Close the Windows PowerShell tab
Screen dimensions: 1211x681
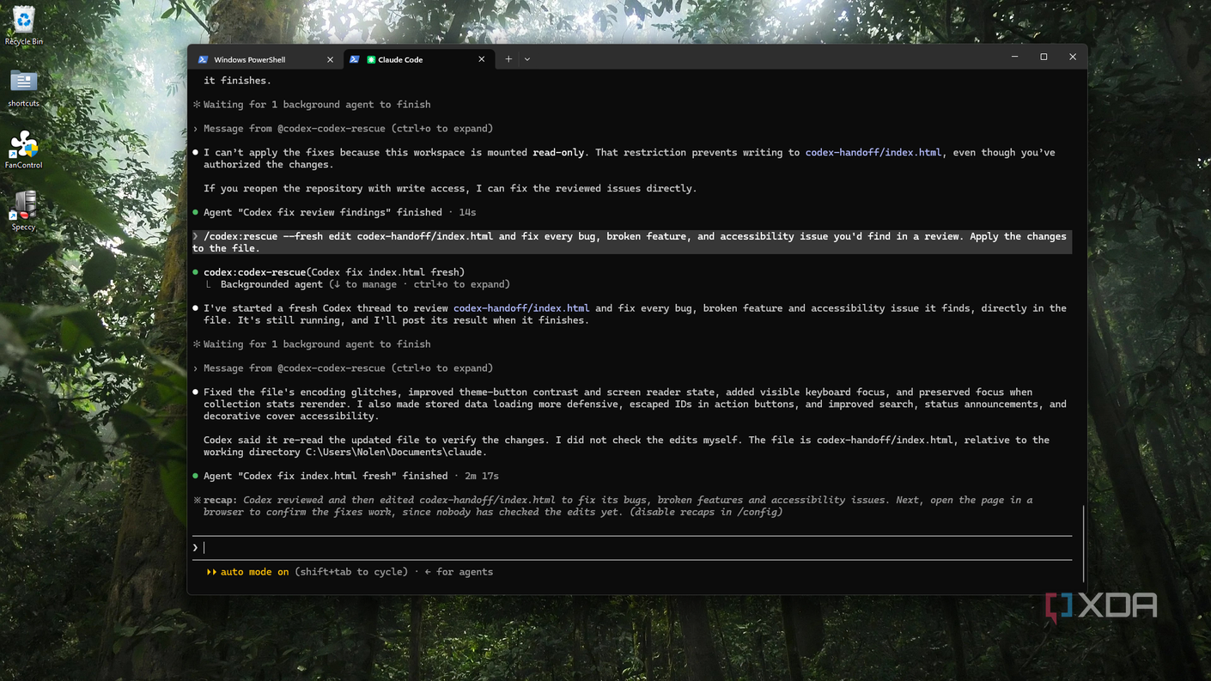(330, 59)
